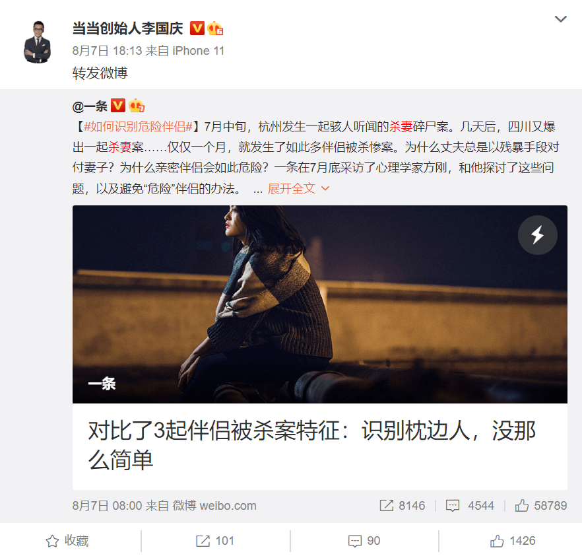Click the lightning bolt icon on article image
This screenshot has width=582, height=558.
point(537,235)
